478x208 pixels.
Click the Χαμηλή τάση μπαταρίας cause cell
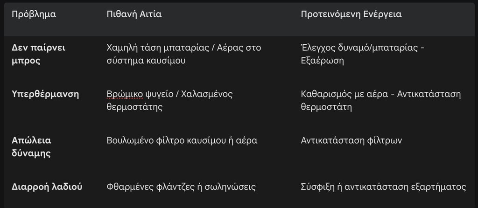pos(184,54)
